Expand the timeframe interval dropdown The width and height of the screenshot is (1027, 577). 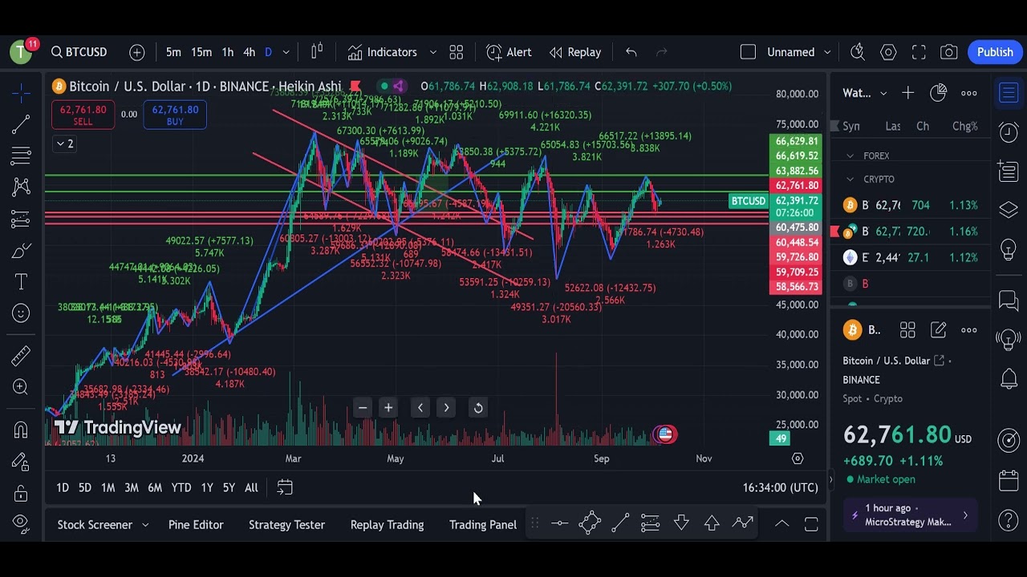click(x=286, y=52)
